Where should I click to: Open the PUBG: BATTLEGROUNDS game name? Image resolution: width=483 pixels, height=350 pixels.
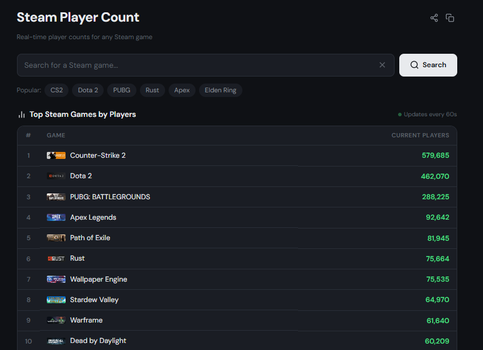(x=110, y=197)
